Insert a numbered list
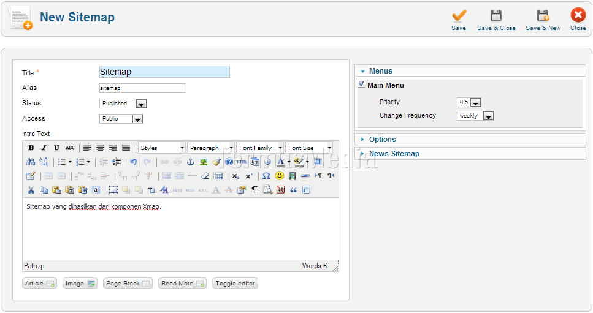The image size is (593, 313). 80,162
